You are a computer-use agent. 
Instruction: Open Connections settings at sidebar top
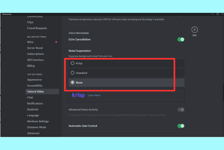pos(35,17)
